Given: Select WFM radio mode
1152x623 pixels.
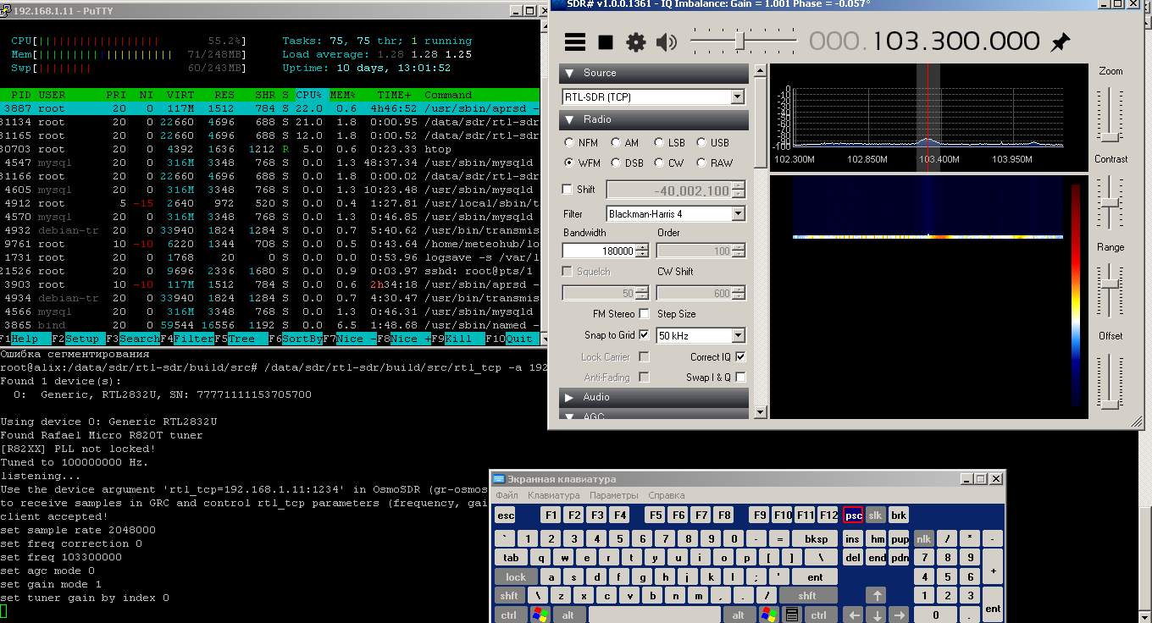Looking at the screenshot, I should point(582,163).
